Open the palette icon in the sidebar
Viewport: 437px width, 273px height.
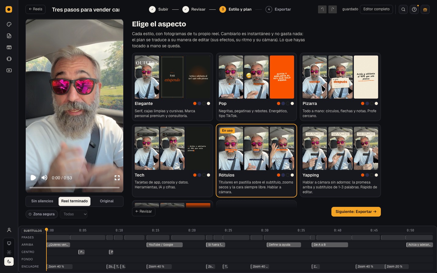pos(9,24)
